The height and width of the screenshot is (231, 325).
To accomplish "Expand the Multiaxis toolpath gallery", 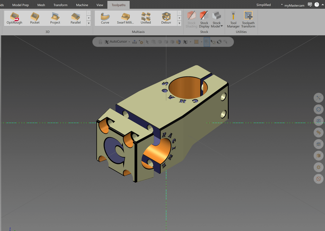I will click(179, 23).
